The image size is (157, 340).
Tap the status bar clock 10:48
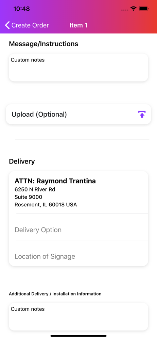pos(21,9)
